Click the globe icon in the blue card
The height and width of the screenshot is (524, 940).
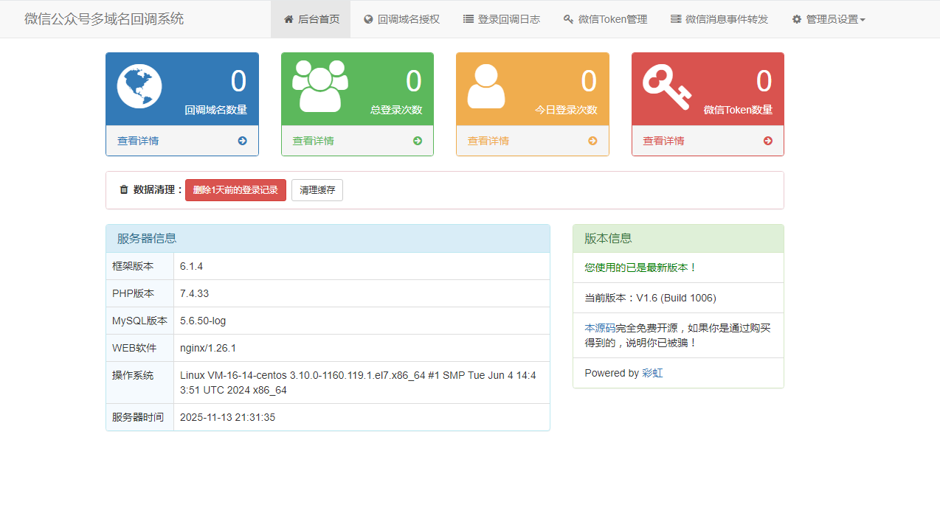click(x=139, y=86)
